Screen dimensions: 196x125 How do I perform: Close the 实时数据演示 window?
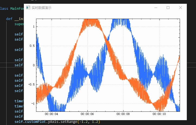tap(180, 8)
